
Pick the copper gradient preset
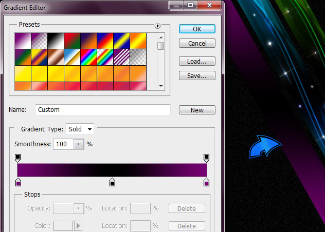click(x=56, y=56)
